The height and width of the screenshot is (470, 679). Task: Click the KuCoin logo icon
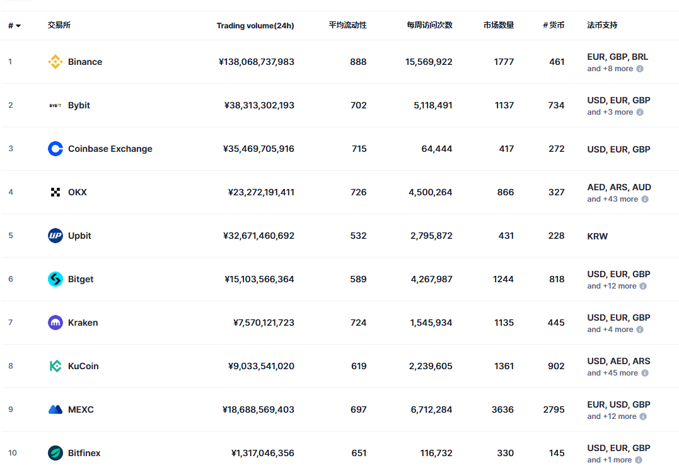coord(55,366)
